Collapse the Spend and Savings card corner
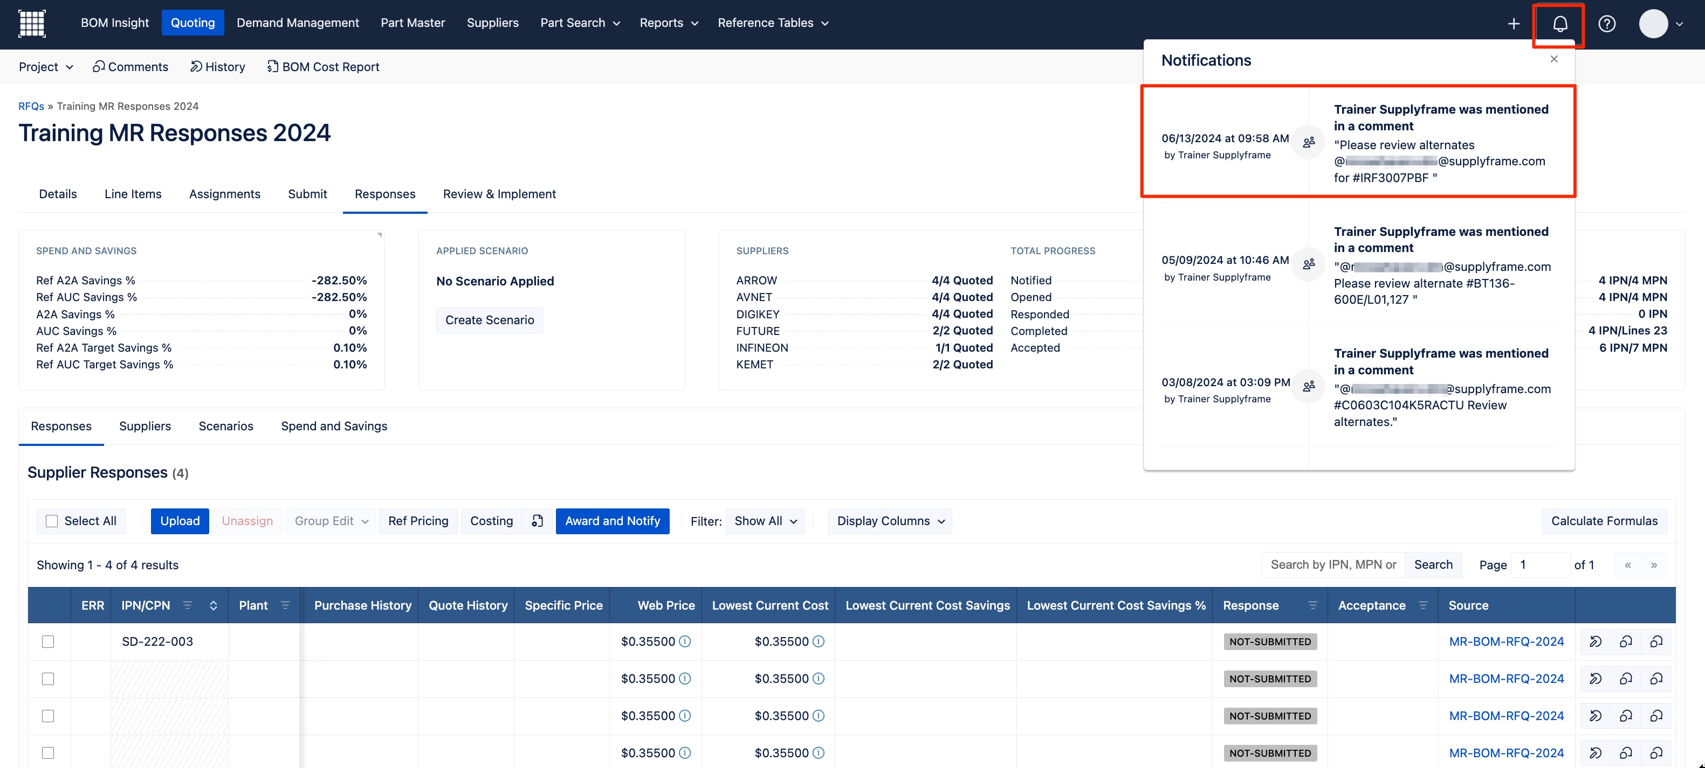Screen dimensions: 1705x768 coord(379,235)
